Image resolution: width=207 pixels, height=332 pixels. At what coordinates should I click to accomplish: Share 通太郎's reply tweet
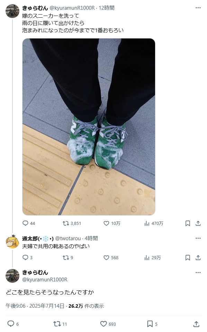click(198, 257)
